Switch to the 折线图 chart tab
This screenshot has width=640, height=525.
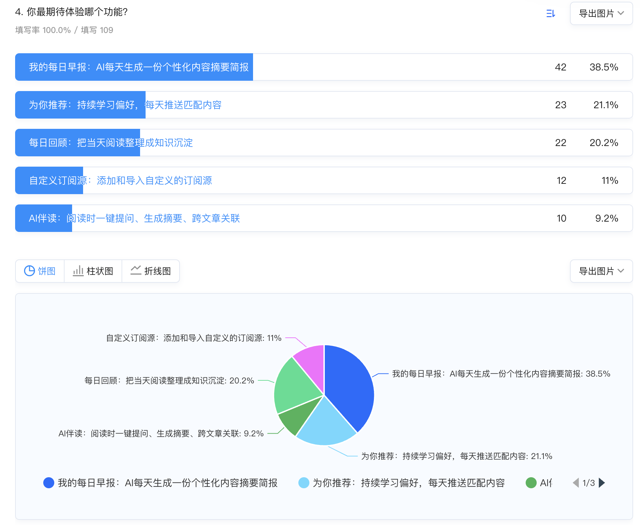(151, 271)
